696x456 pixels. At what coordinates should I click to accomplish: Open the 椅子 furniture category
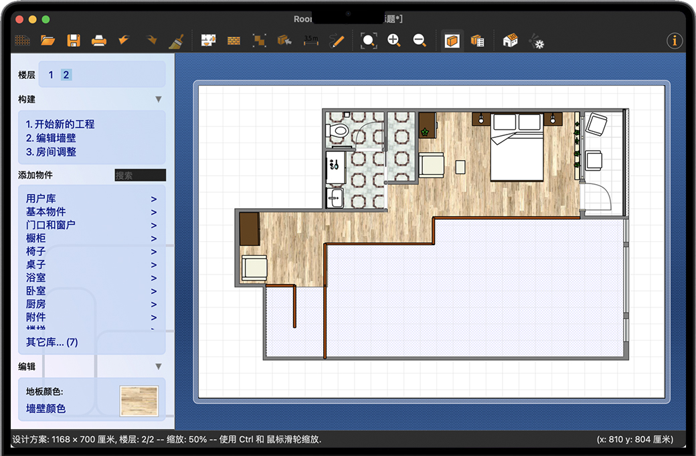pos(36,252)
